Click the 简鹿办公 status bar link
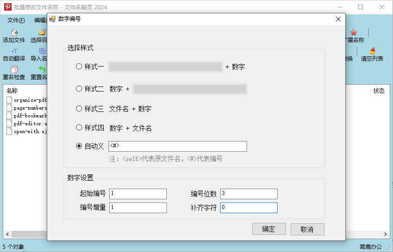The height and width of the screenshot is (252, 393). click(371, 247)
